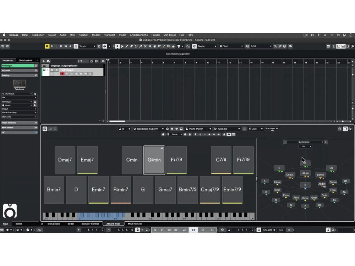The height and width of the screenshot is (266, 355).
Task: Click the Undo arrow icon
Action: click(x=3, y=46)
